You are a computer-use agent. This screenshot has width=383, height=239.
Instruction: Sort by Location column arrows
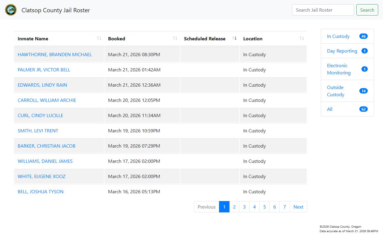tap(302, 38)
